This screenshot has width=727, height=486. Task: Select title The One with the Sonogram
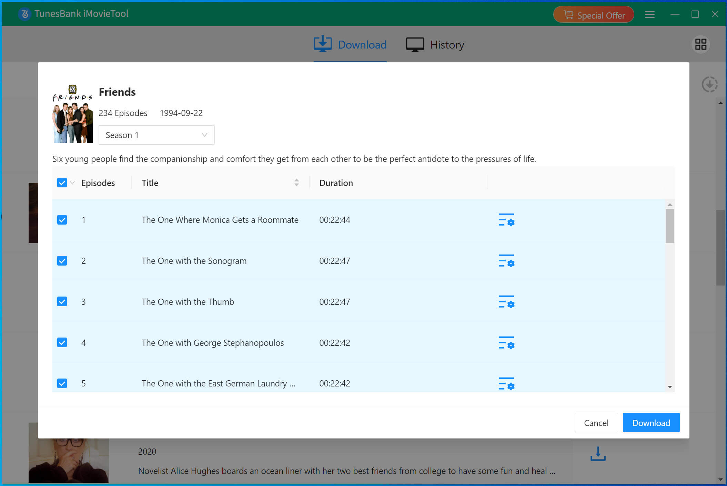[194, 261]
